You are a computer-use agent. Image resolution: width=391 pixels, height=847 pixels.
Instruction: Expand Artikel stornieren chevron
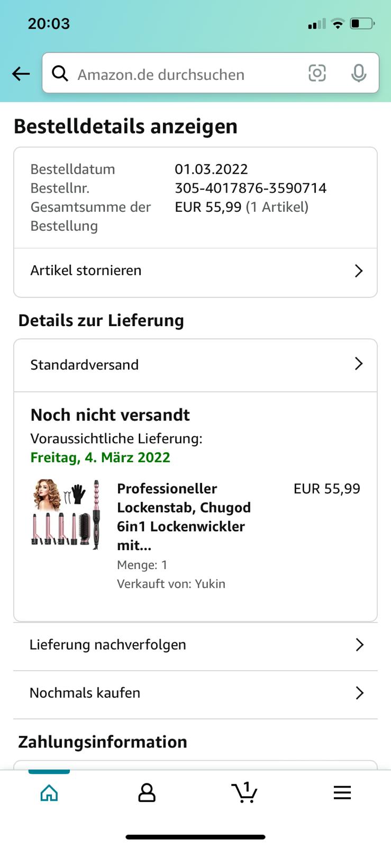pyautogui.click(x=359, y=271)
